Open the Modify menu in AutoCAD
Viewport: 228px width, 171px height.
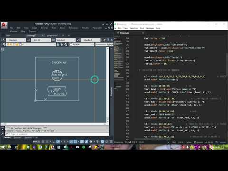click(85, 28)
